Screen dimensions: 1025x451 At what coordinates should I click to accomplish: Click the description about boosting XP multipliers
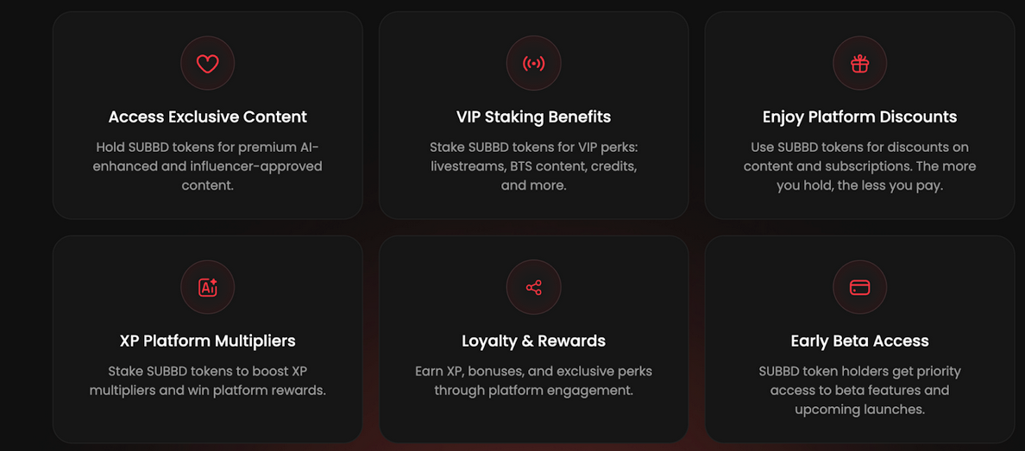click(207, 380)
